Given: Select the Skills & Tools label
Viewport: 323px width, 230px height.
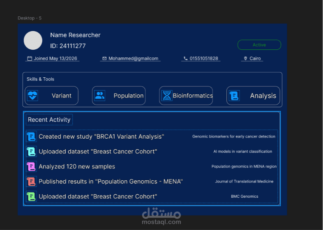Looking at the screenshot, I should (40, 79).
